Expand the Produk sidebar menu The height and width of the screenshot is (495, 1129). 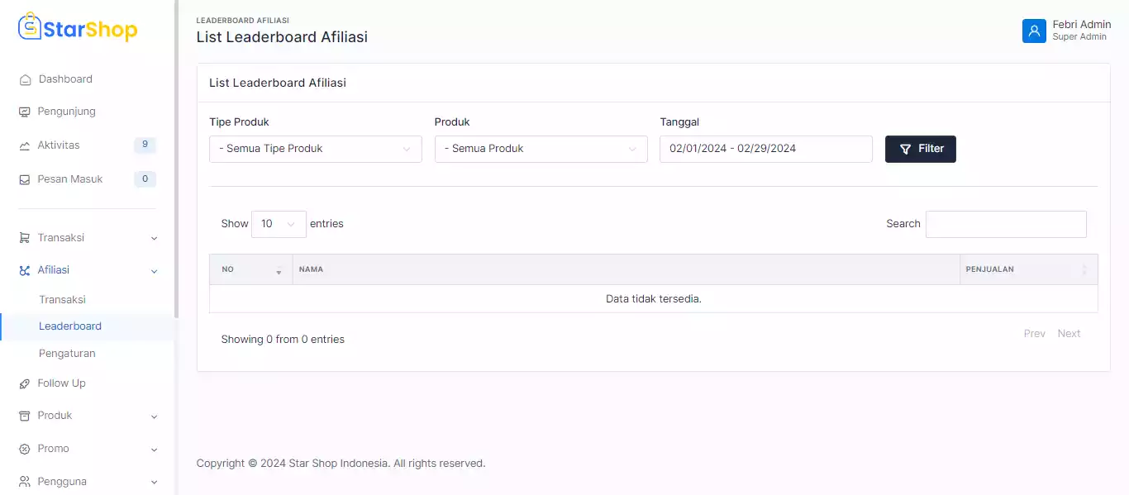(87, 416)
